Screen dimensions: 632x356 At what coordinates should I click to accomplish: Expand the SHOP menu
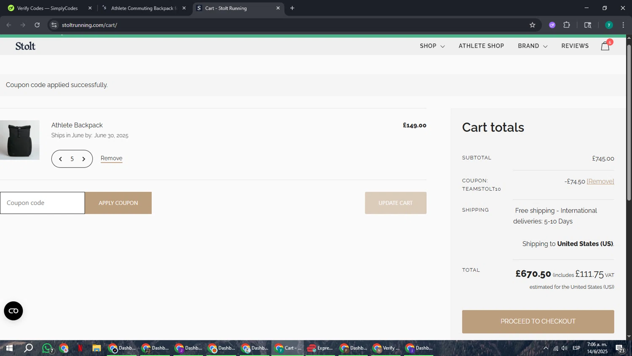pyautogui.click(x=432, y=46)
